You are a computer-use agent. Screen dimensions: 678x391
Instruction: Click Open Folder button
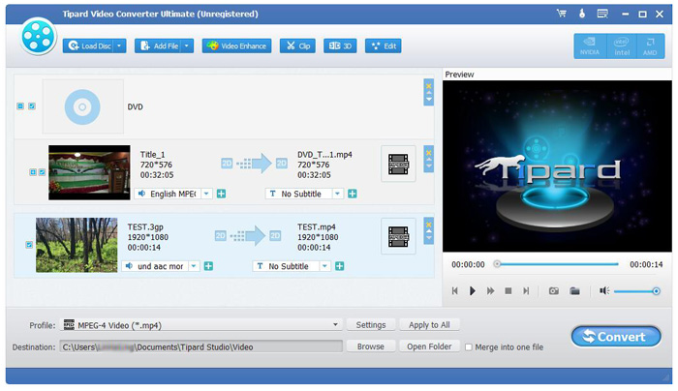pyautogui.click(x=429, y=346)
